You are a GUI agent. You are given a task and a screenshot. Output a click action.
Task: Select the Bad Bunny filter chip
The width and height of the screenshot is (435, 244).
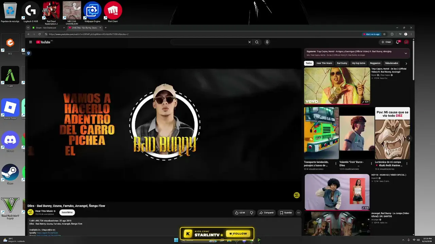pyautogui.click(x=342, y=63)
